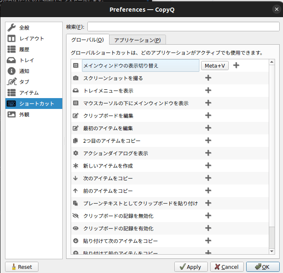
Task: Add shortcut for マウスカーソルの下にメインウィンドウを表示
Action: [208, 103]
